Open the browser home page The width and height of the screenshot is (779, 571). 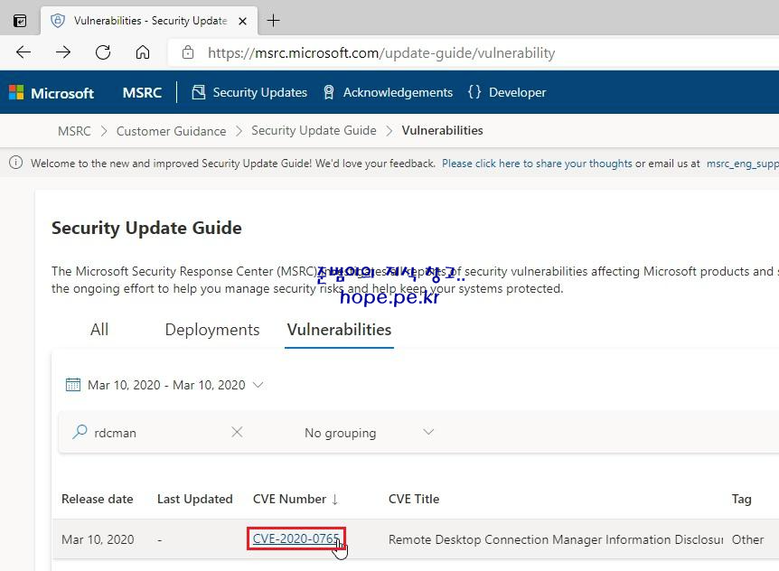tap(143, 52)
